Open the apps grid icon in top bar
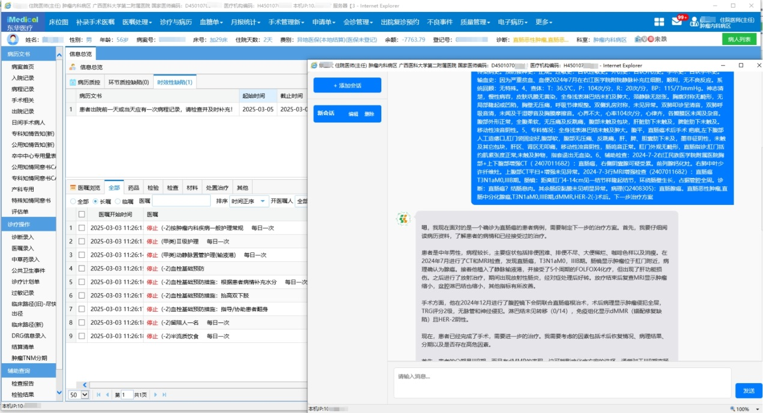The width and height of the screenshot is (763, 413). [659, 22]
